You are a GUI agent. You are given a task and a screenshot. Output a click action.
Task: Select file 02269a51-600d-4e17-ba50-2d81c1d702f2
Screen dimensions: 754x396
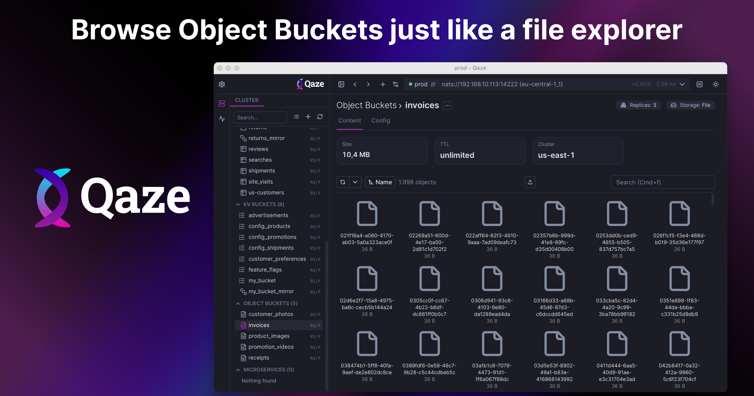(429, 230)
